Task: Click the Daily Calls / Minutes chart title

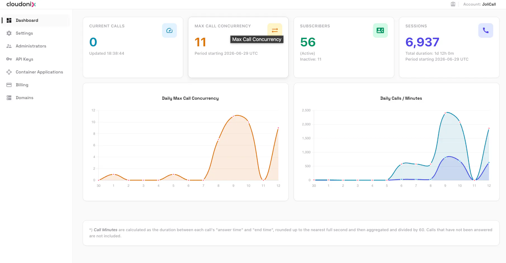Action: (401, 98)
